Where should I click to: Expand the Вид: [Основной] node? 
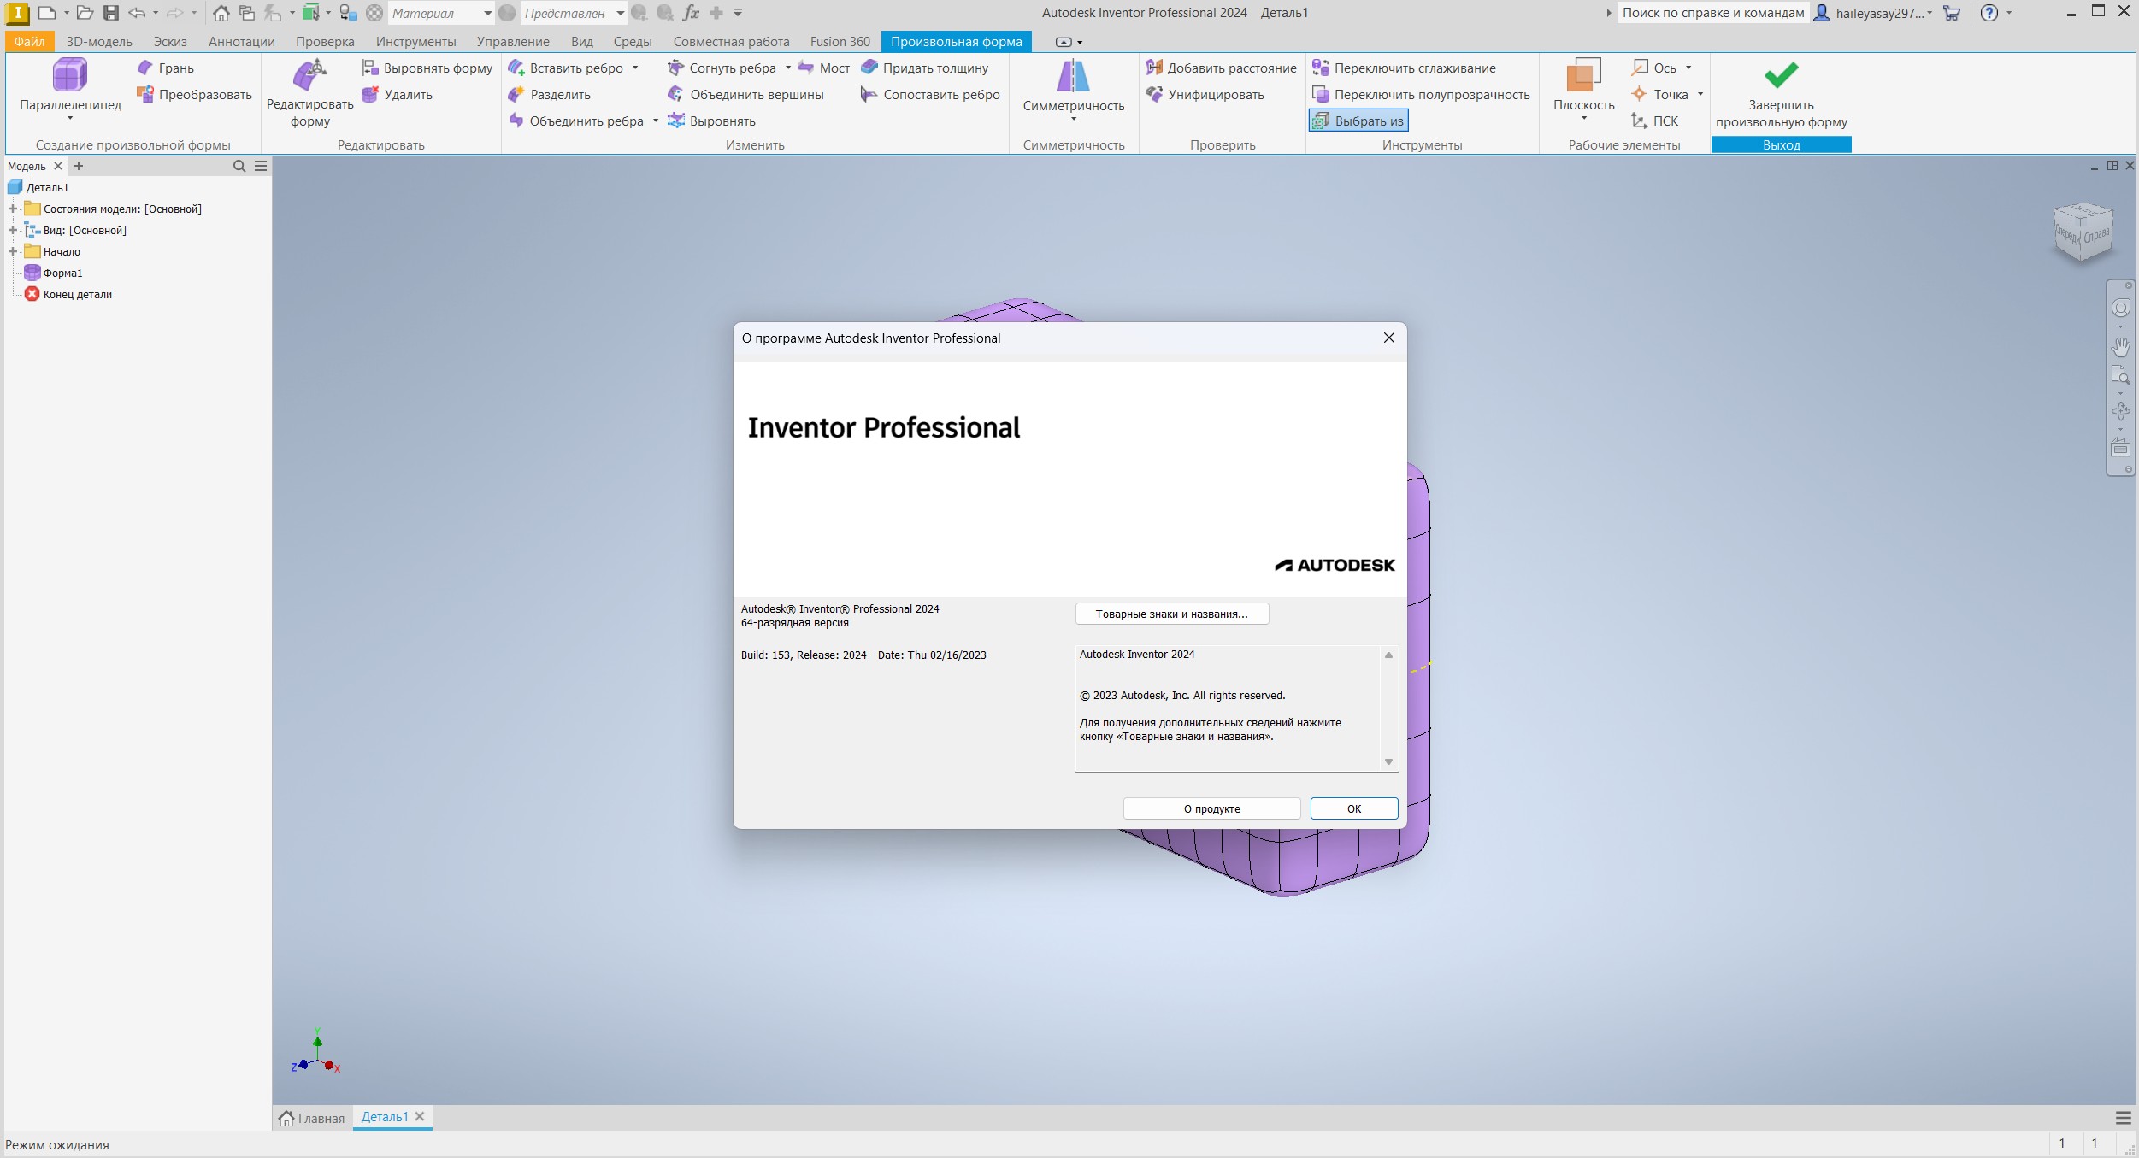point(13,230)
